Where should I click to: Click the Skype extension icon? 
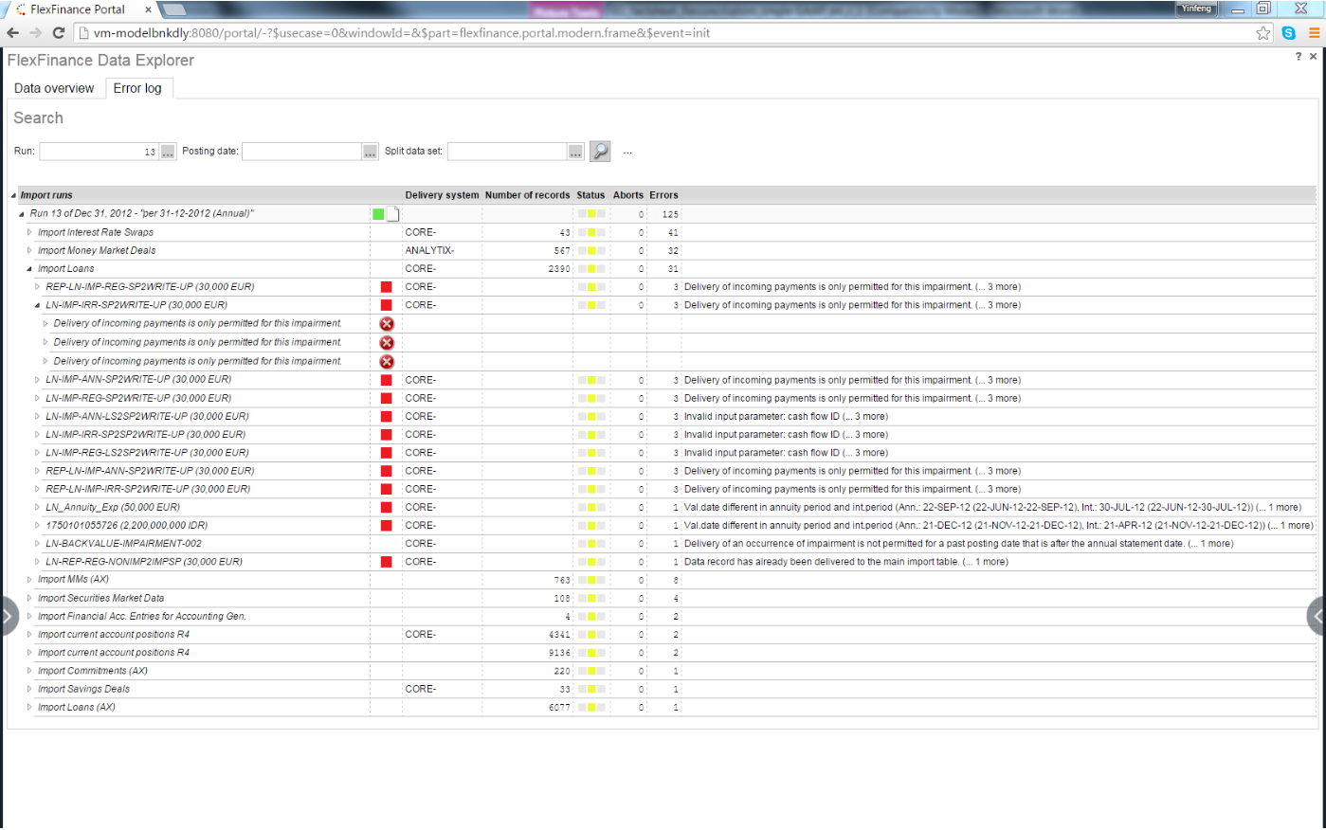1288,33
